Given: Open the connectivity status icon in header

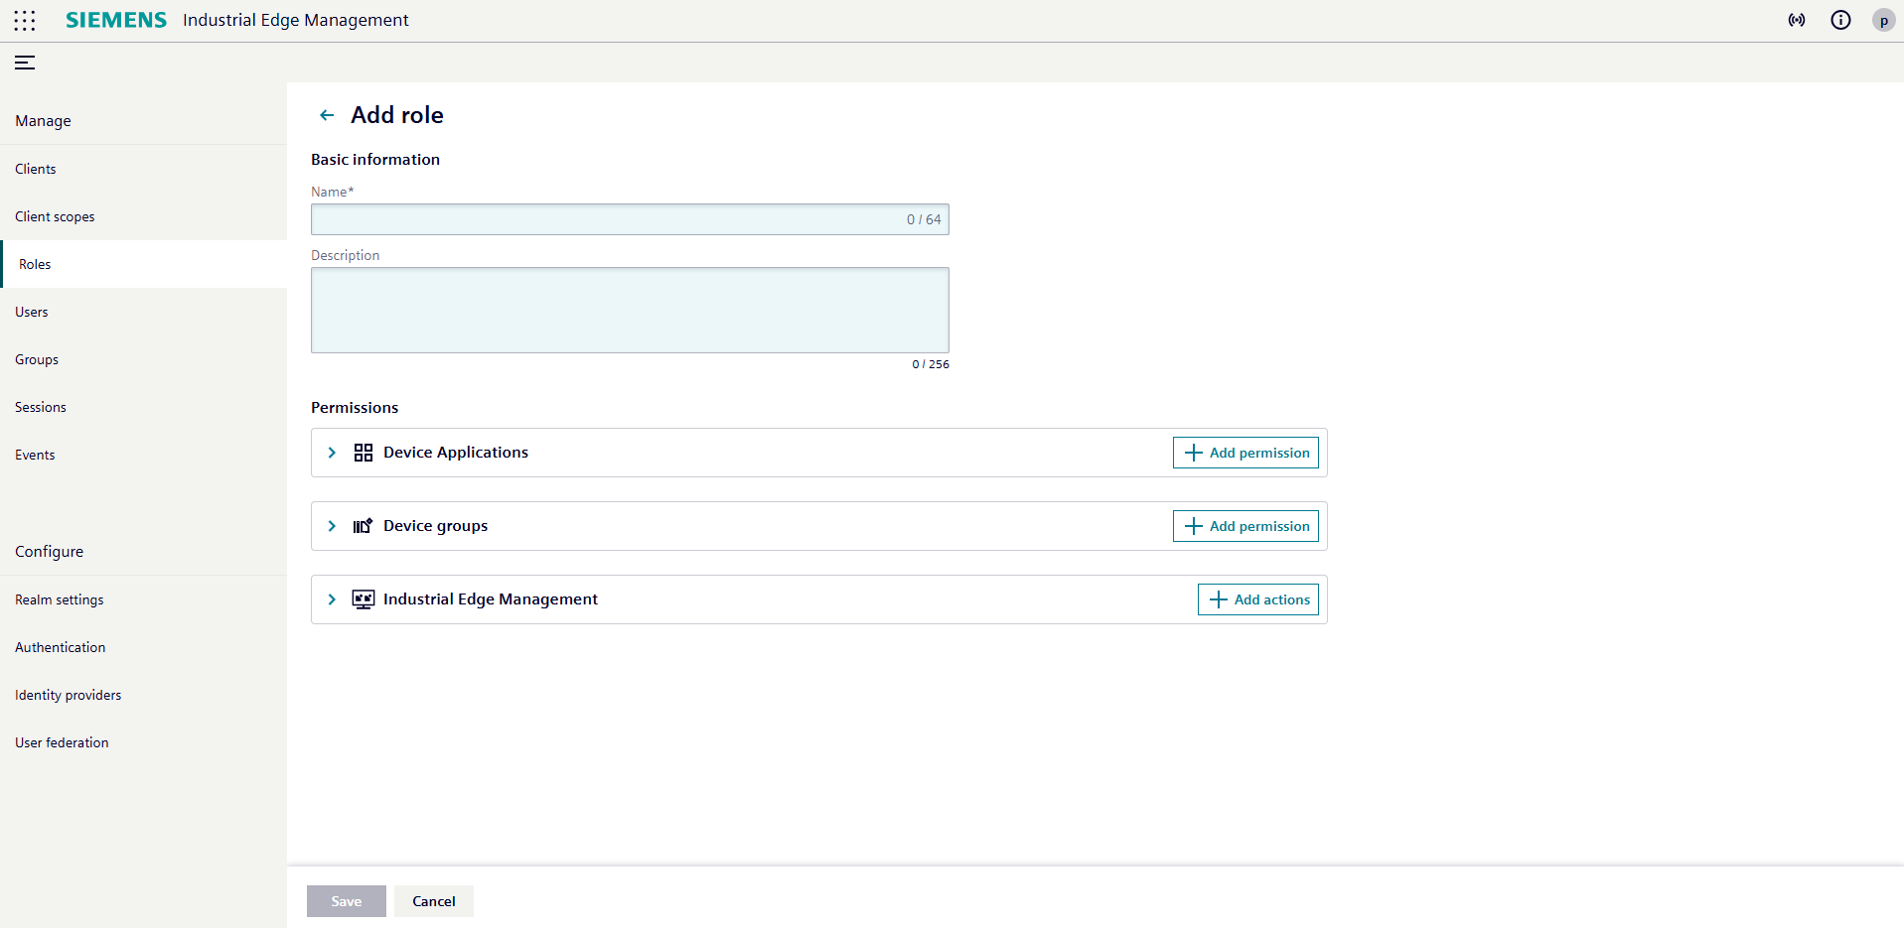Looking at the screenshot, I should [1797, 20].
